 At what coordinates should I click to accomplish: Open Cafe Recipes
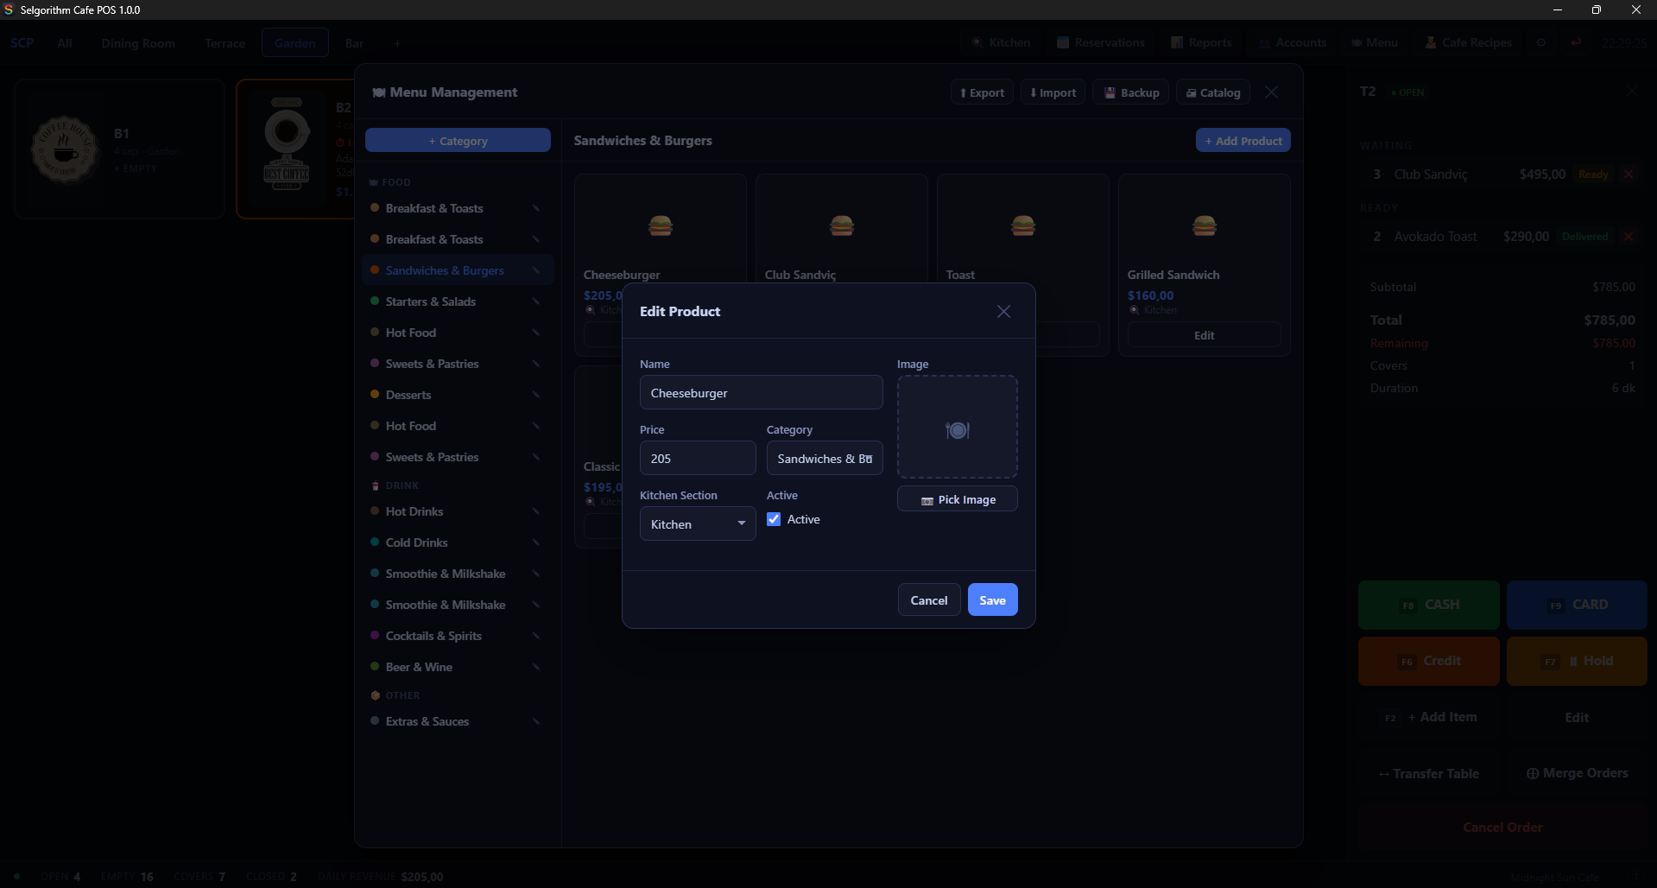tap(1468, 42)
